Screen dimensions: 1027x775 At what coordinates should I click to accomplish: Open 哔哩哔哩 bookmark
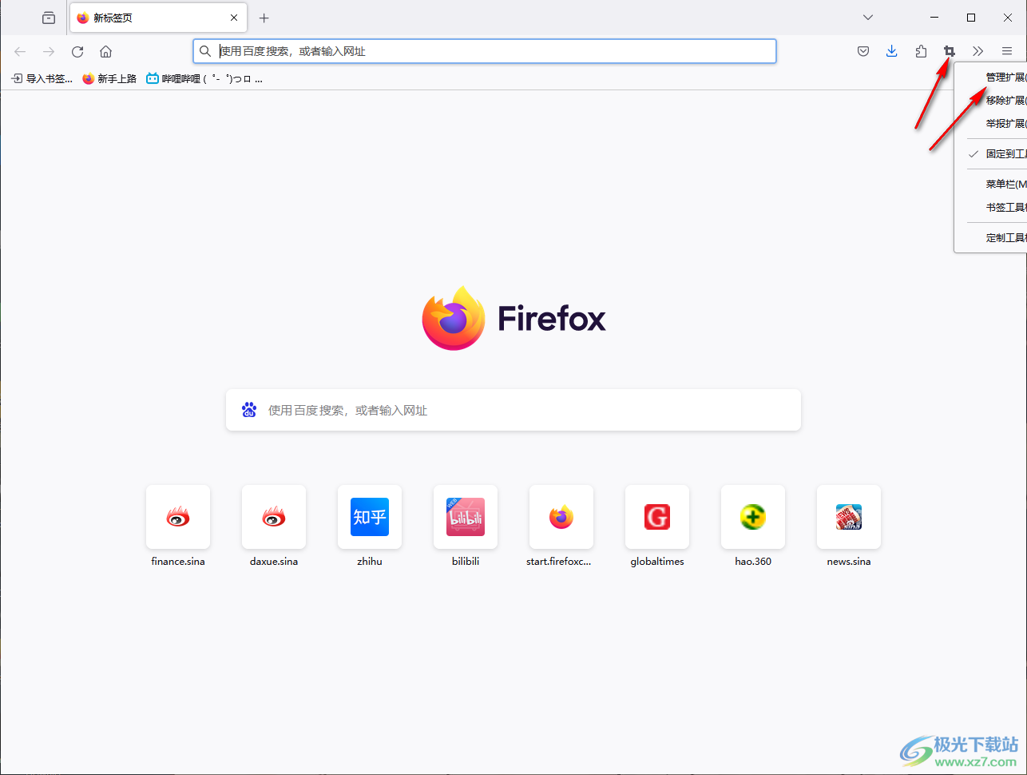coord(204,78)
